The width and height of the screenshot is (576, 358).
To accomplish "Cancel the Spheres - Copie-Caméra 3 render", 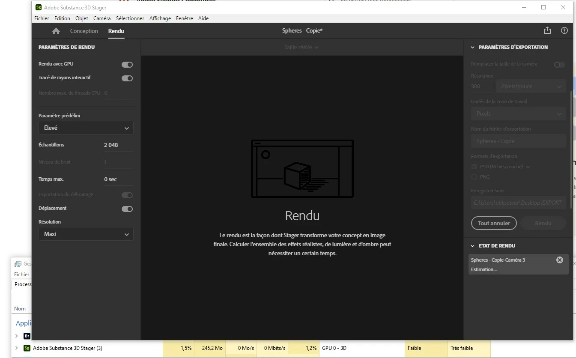I will [x=559, y=260].
